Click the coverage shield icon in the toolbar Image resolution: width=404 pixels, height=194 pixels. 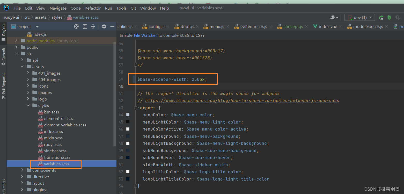[398, 17]
